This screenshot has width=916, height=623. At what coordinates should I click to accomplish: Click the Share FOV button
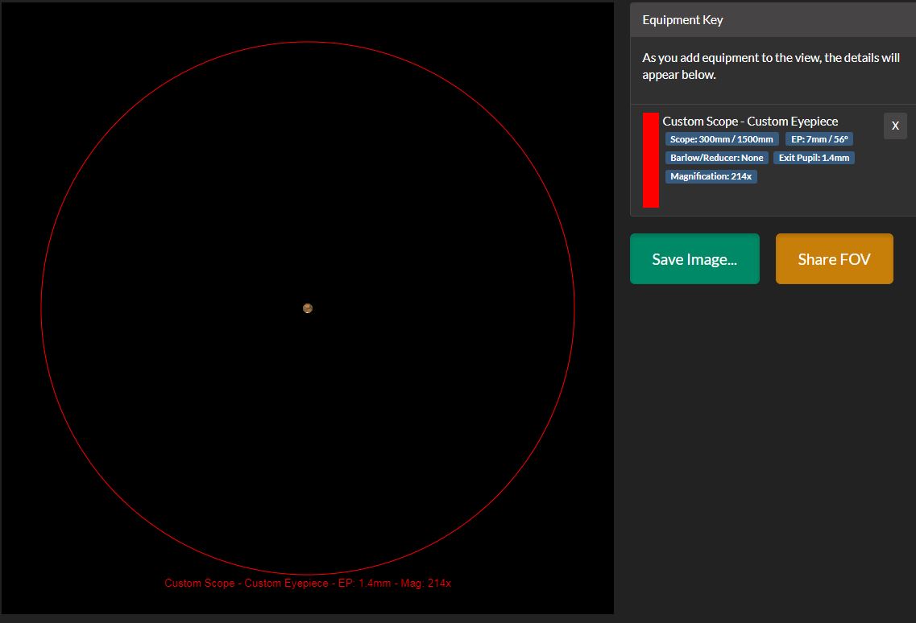click(x=834, y=258)
